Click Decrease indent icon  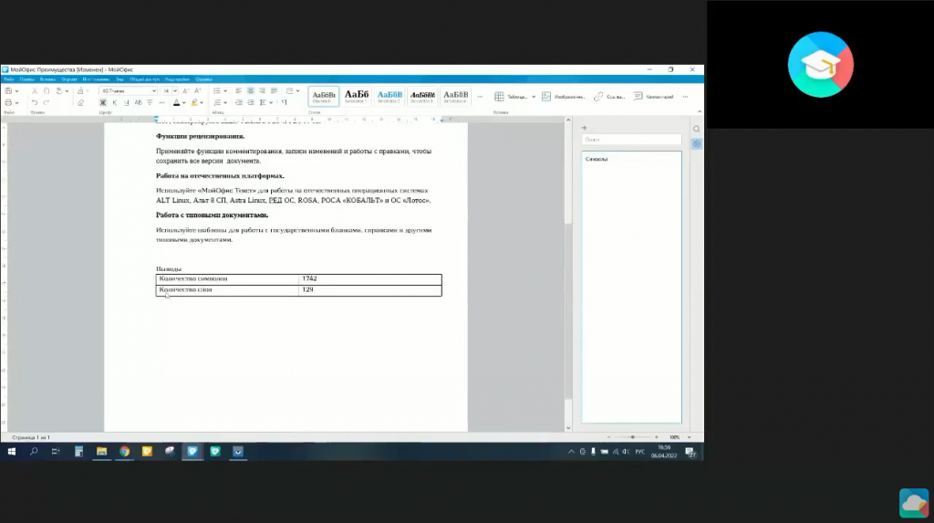coord(239,102)
